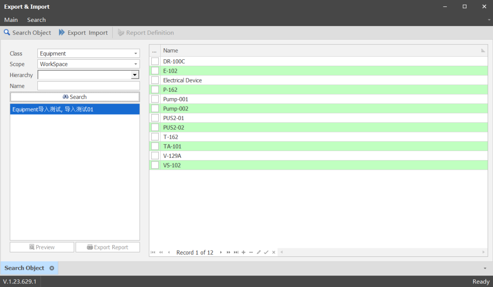Go to next record in navigator
Screen dimensions: 493x287
coord(221,252)
